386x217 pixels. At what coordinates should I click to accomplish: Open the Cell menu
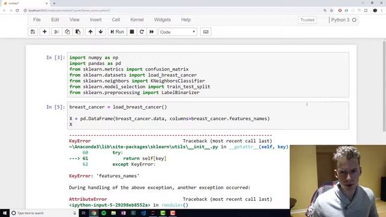coord(116,20)
